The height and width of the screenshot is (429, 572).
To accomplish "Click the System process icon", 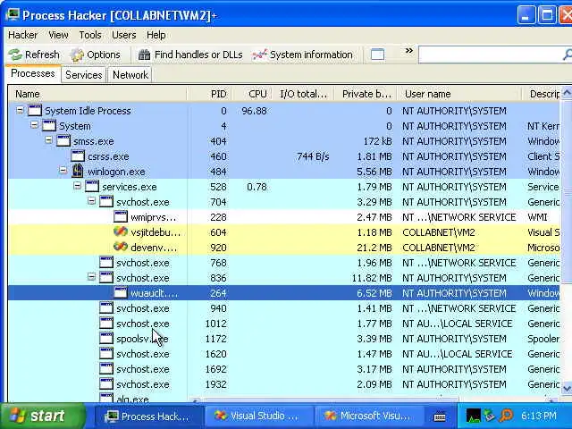I will point(49,125).
